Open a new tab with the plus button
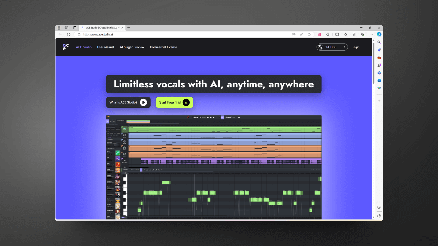This screenshot has height=246, width=438. click(x=129, y=28)
